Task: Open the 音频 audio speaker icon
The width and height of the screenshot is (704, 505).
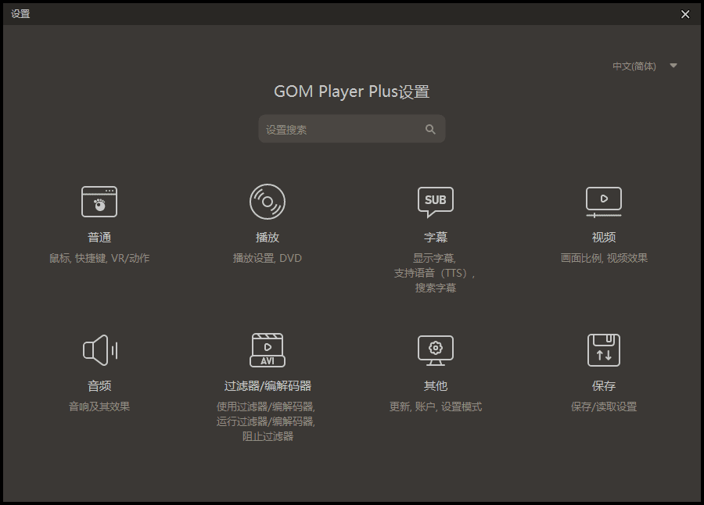Action: (100, 349)
